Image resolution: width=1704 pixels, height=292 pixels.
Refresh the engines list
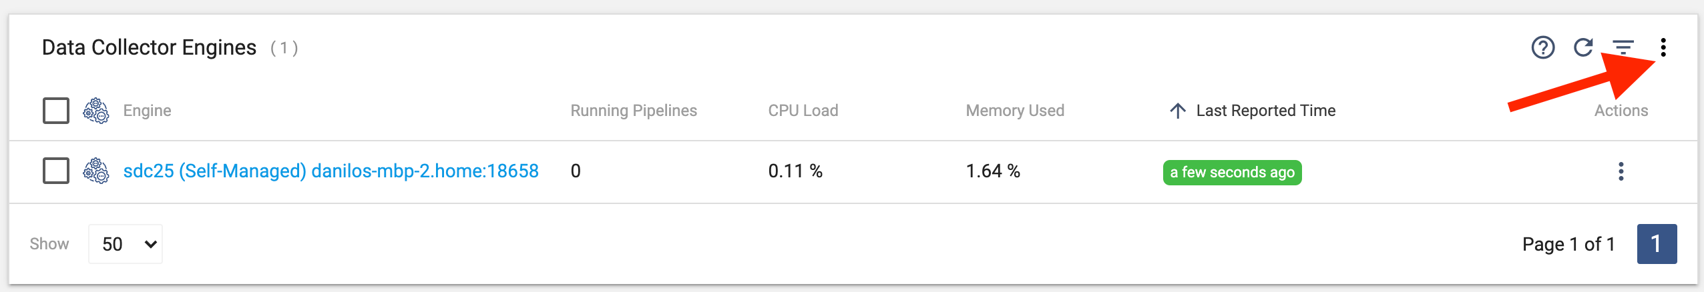pyautogui.click(x=1583, y=47)
